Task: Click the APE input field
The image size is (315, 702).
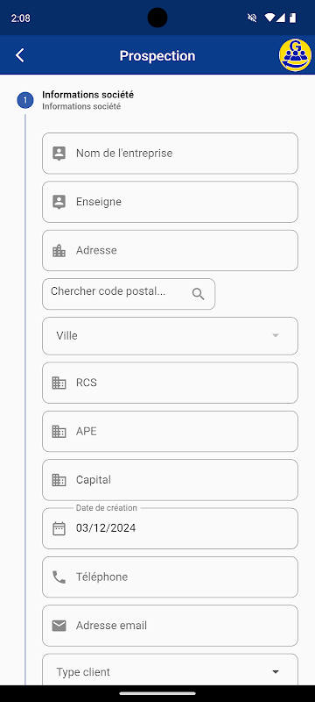Action: 170,431
